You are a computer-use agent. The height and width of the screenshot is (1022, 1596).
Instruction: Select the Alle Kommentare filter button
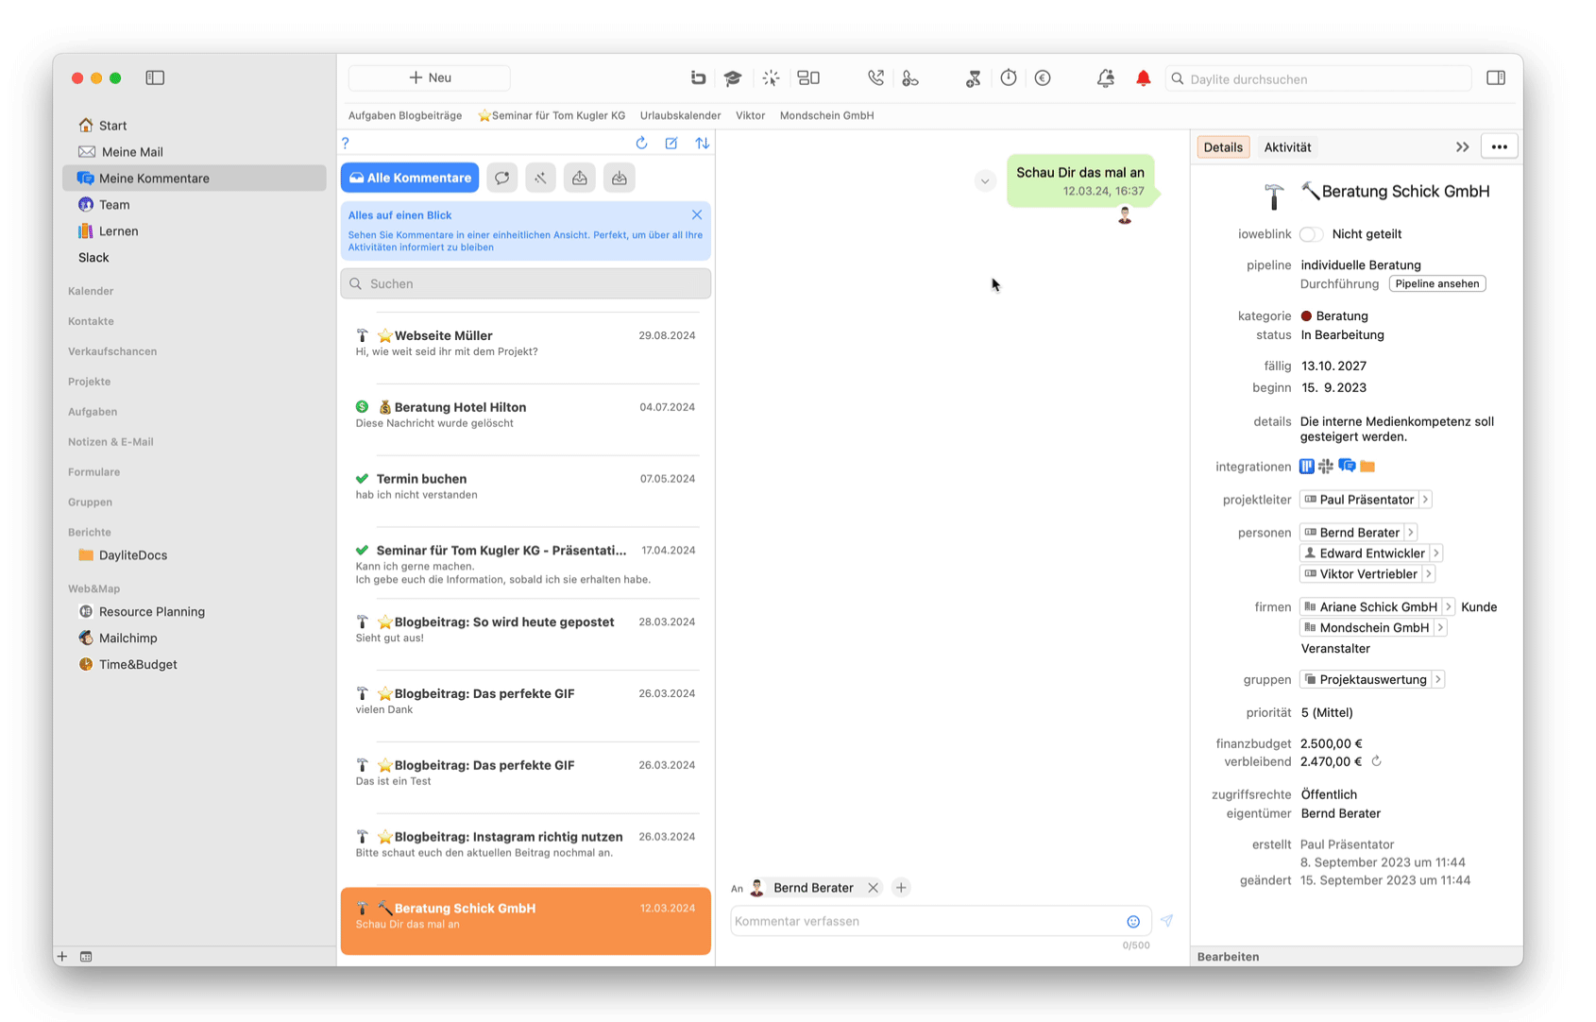pyautogui.click(x=410, y=178)
